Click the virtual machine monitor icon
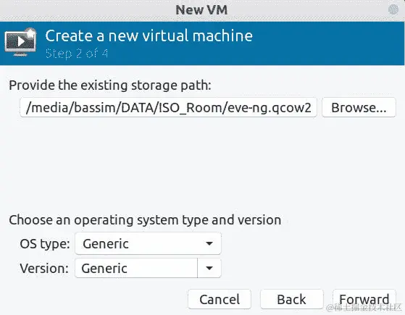Image resolution: width=405 pixels, height=315 pixels. [20, 42]
